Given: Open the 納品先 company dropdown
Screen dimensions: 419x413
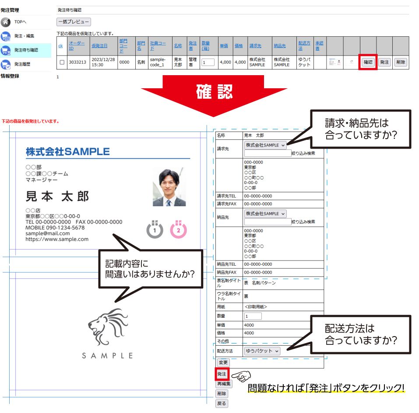Looking at the screenshot, I should (265, 214).
